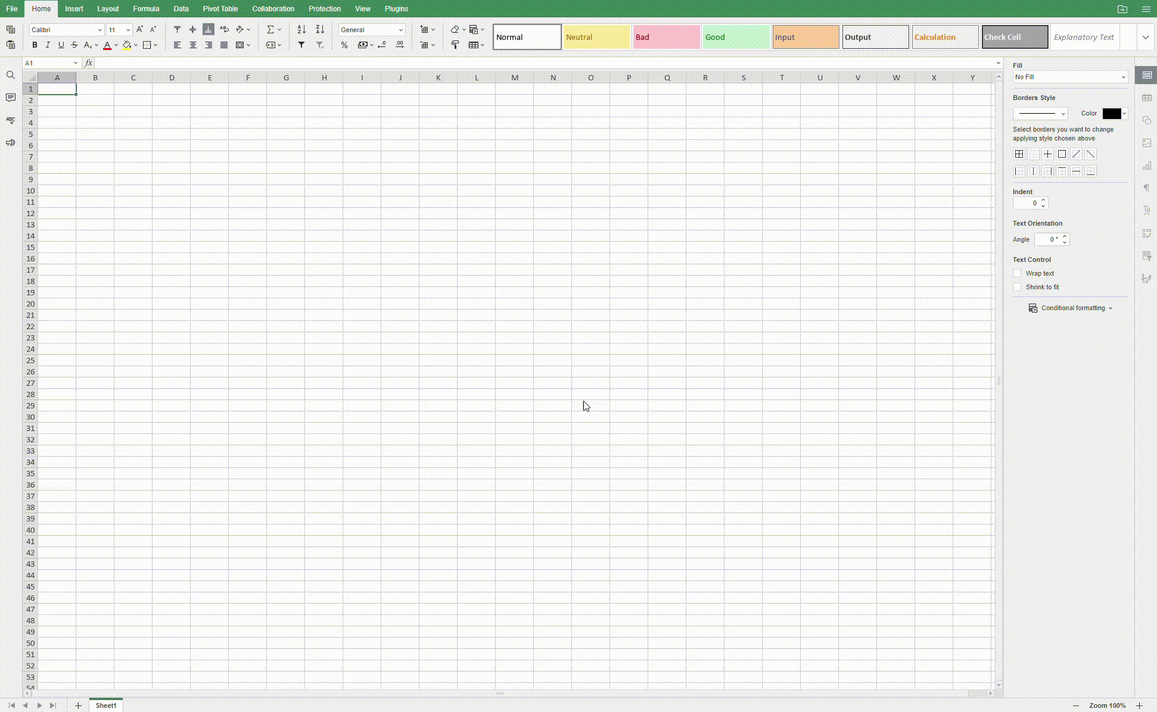Open the Name box A1 dropdown
This screenshot has width=1157, height=712.
tap(76, 63)
